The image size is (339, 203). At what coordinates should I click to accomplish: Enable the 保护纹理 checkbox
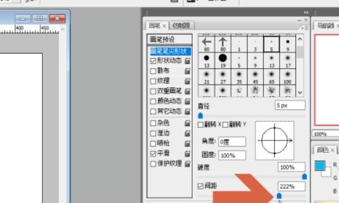(x=153, y=164)
